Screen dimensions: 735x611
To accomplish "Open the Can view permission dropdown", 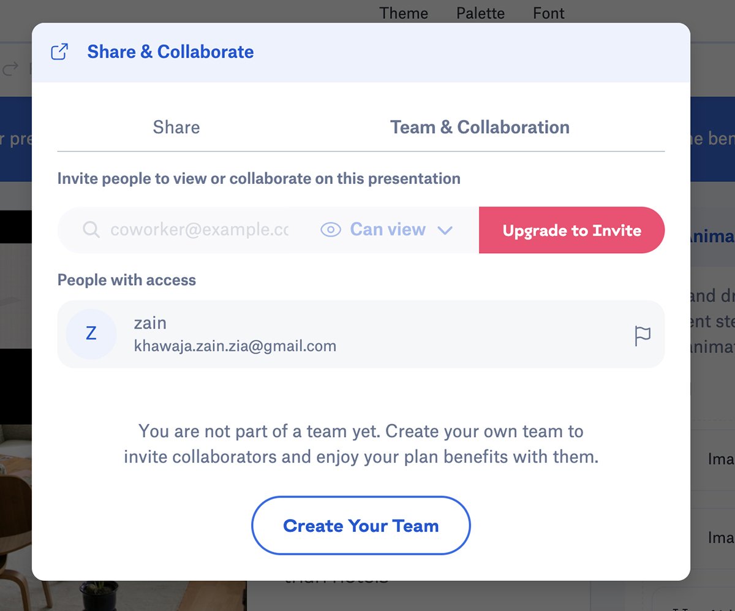I will click(x=388, y=230).
